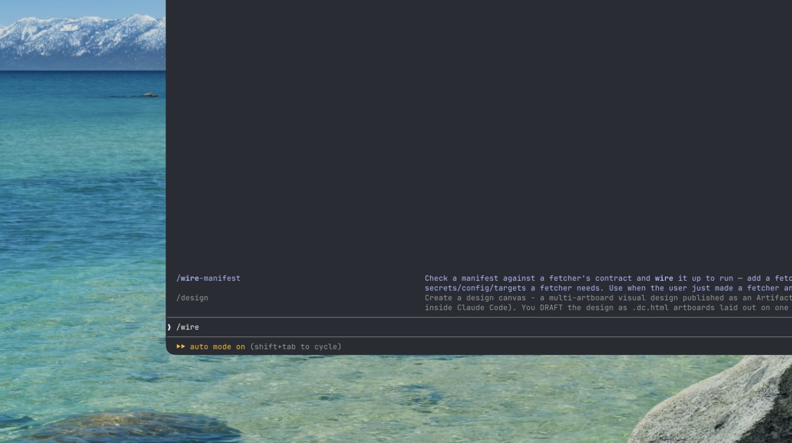Place the cursor after the /wire text
The height and width of the screenshot is (443, 792).
pos(200,327)
